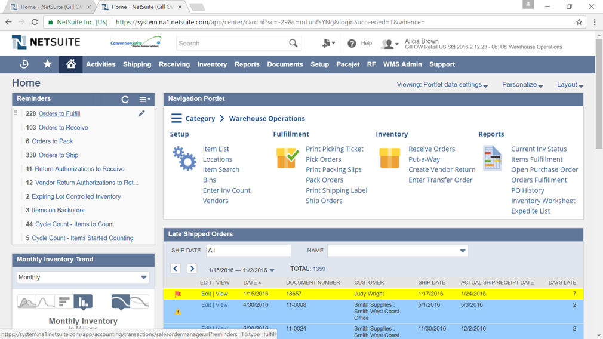Open the Layout dropdown
This screenshot has width=603, height=339.
pyautogui.click(x=570, y=85)
